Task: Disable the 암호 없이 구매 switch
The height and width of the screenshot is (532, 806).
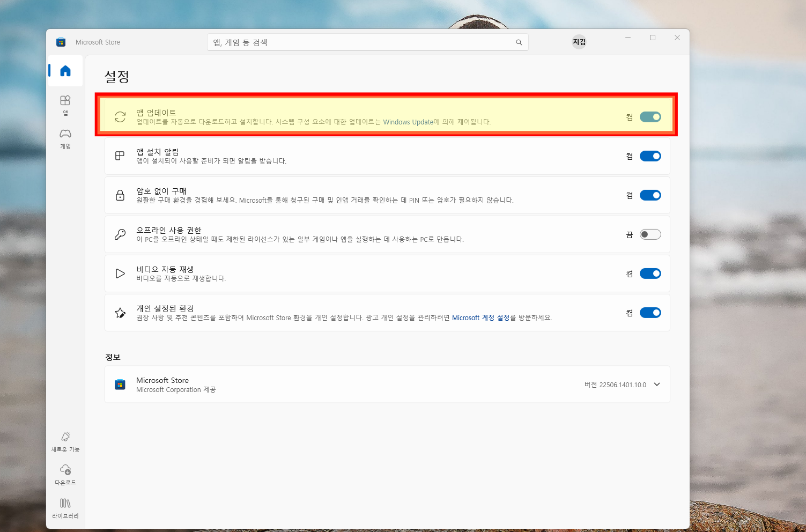Action: click(650, 195)
